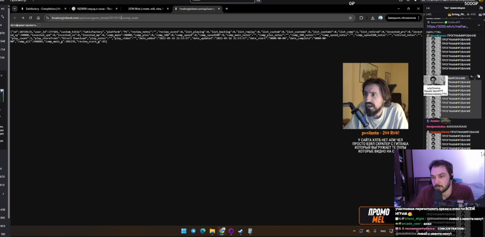Go forward in browser history
The width and height of the screenshot is (485, 237).
pyautogui.click(x=23, y=18)
